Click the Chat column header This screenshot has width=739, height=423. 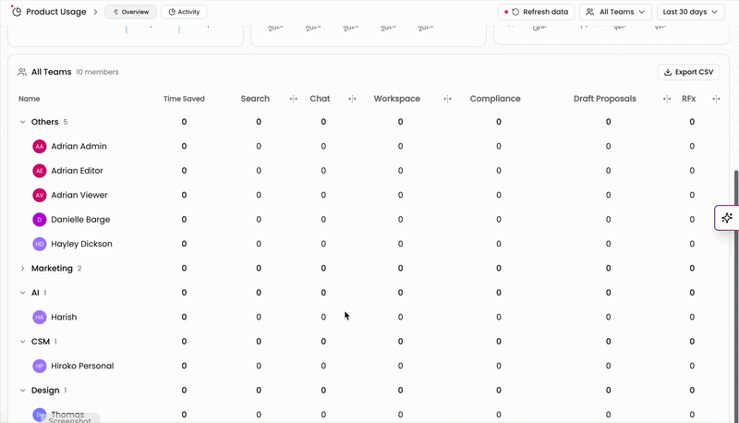(320, 99)
